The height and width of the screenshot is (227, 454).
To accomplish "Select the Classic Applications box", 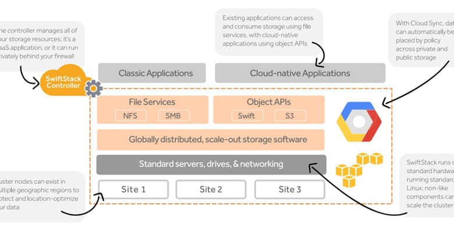I will coord(152,73).
